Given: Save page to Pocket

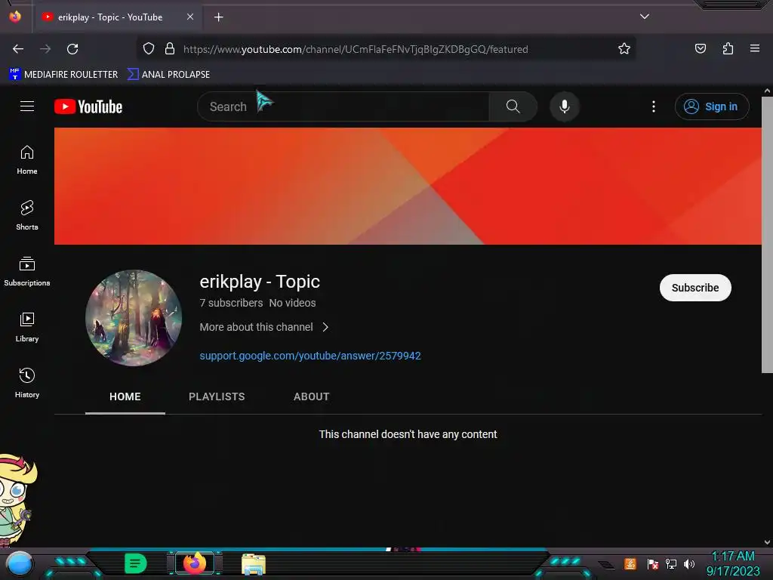Looking at the screenshot, I should coord(701,49).
